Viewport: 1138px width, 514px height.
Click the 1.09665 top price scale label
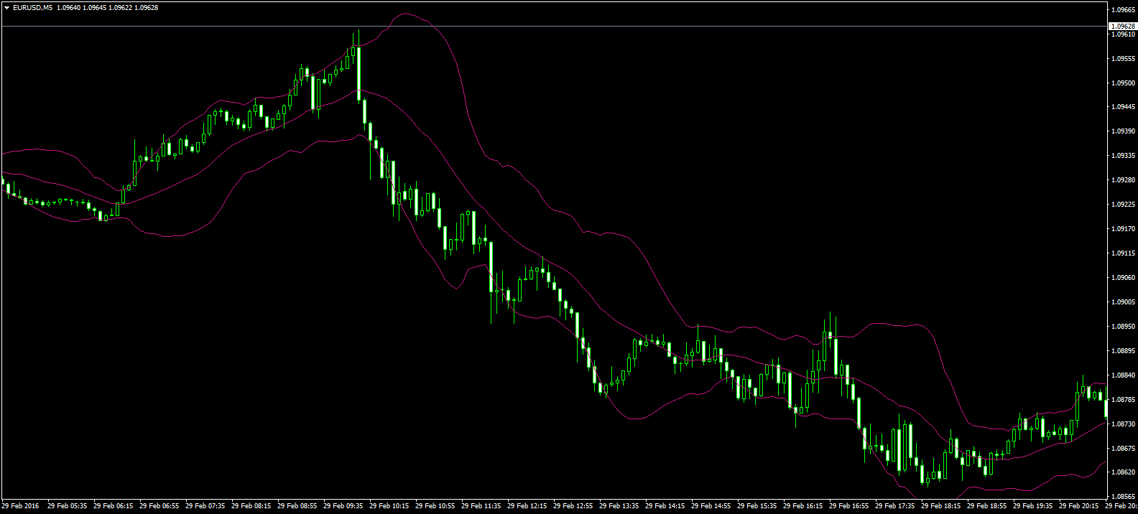(1123, 10)
